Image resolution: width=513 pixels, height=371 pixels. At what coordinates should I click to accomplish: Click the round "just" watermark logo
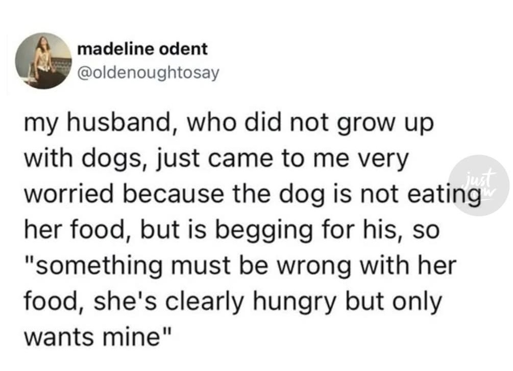point(480,185)
